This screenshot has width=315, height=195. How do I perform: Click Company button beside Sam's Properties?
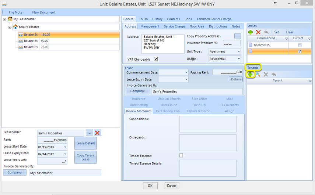[x=137, y=91]
